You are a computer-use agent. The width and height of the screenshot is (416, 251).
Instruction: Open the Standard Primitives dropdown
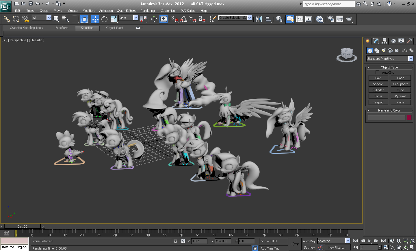click(411, 59)
